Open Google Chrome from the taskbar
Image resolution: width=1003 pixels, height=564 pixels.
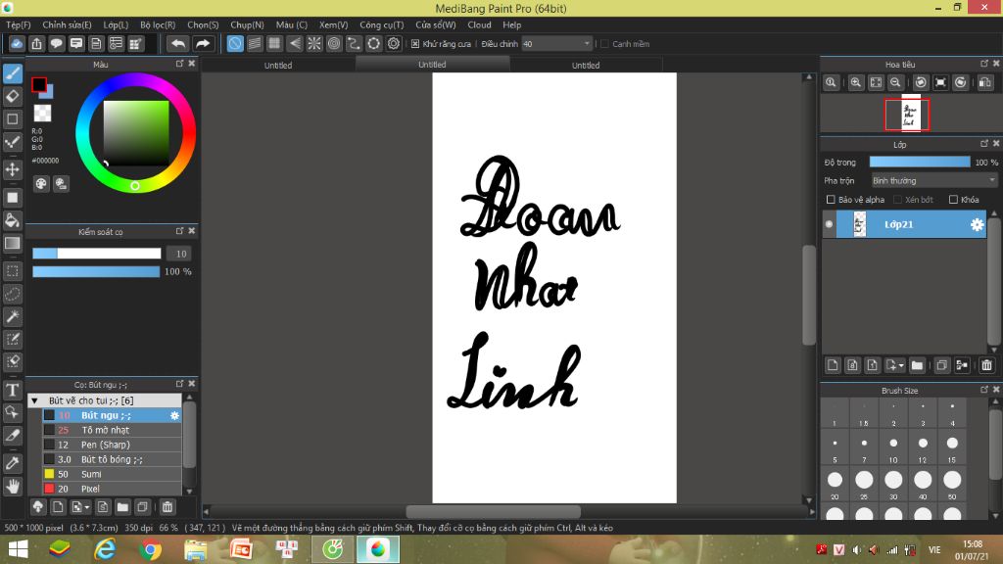pos(150,549)
